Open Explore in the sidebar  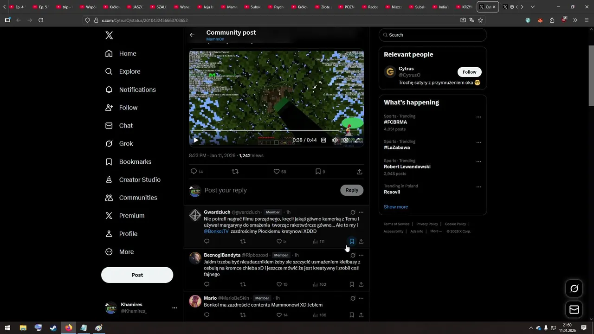click(123, 71)
